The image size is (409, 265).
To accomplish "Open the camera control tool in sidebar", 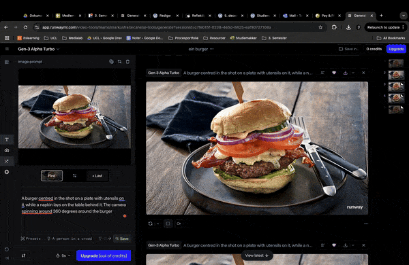I will pyautogui.click(x=7, y=150).
